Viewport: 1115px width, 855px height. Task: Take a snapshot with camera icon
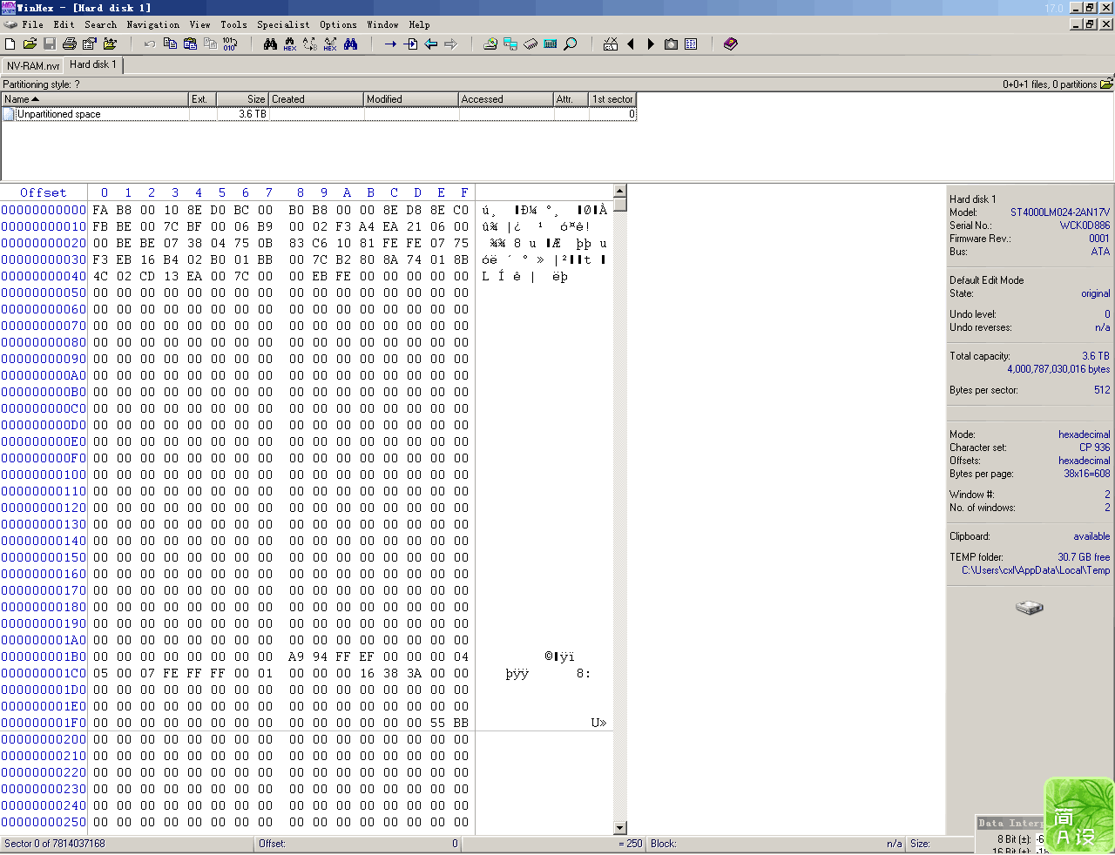coord(671,44)
